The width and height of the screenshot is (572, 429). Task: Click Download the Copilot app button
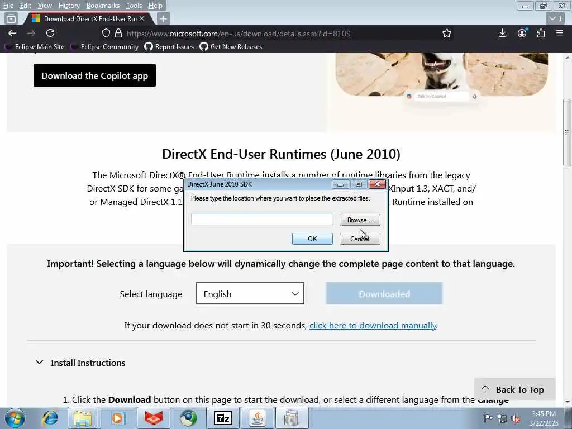point(94,75)
